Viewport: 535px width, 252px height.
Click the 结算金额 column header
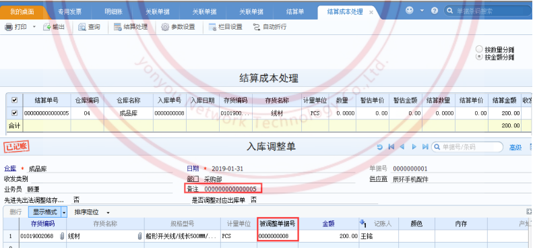click(504, 100)
